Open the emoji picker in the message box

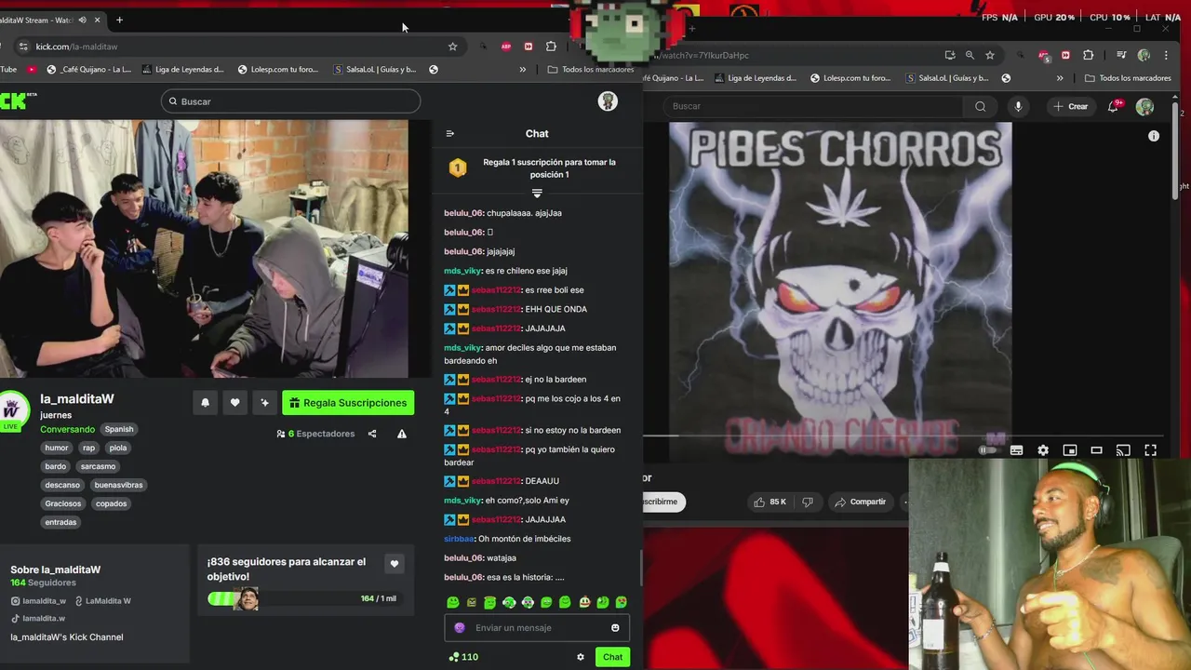tap(615, 628)
